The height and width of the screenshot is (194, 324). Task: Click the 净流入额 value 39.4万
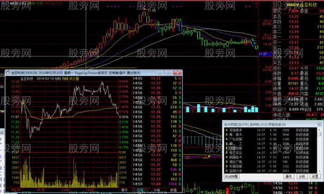coord(311,115)
